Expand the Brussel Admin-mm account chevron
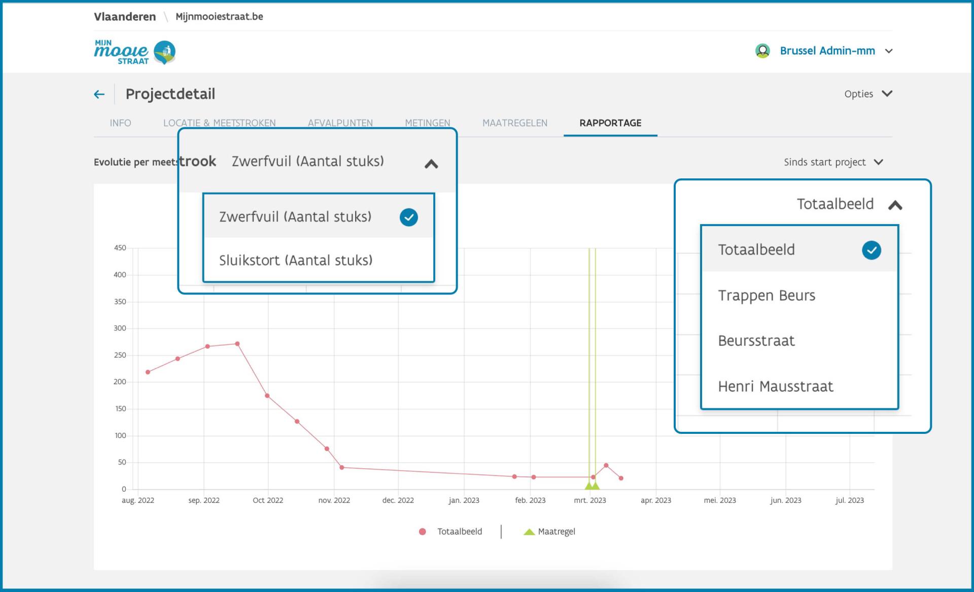 [889, 51]
